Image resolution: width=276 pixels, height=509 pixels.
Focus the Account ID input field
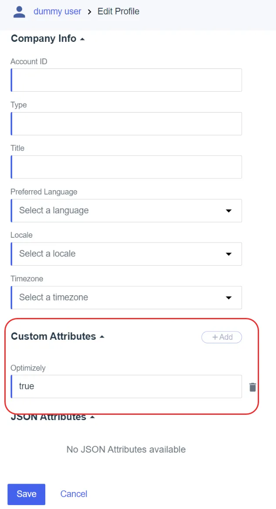pyautogui.click(x=126, y=80)
